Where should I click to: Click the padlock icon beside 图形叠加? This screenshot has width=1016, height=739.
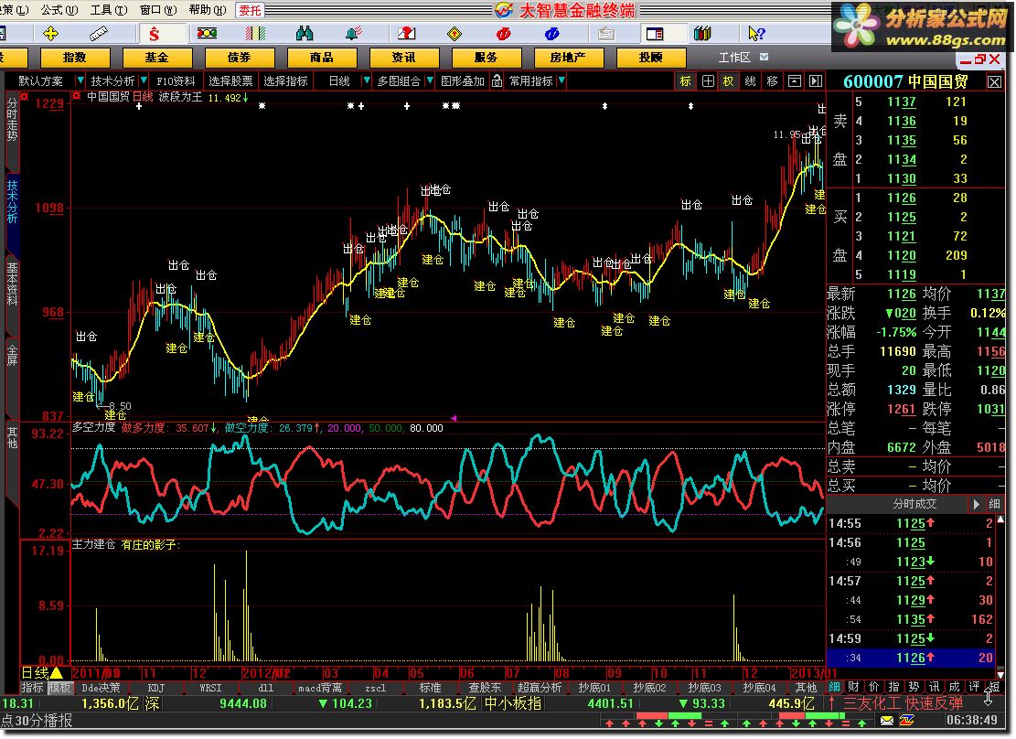[x=497, y=81]
